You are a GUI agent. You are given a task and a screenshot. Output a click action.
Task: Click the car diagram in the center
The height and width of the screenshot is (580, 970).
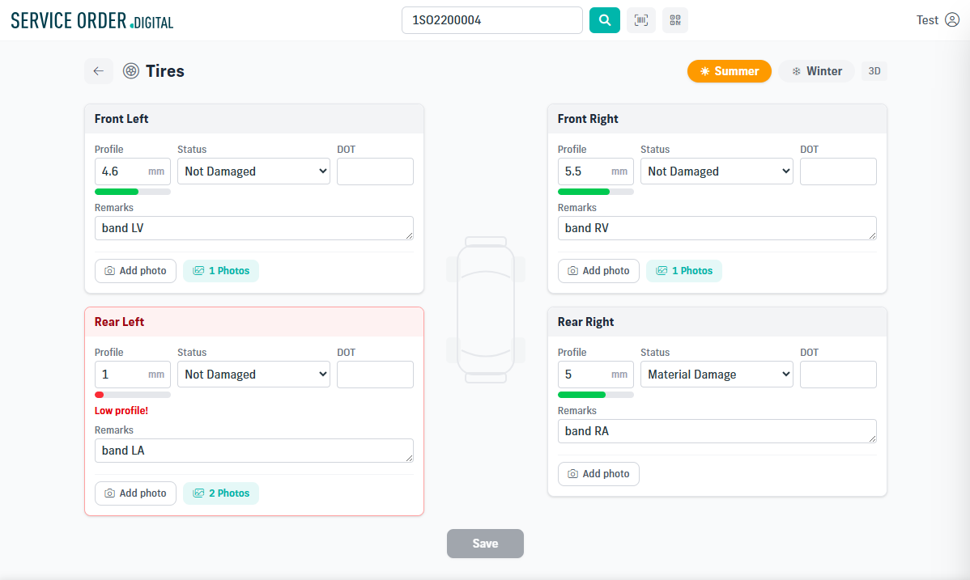486,310
